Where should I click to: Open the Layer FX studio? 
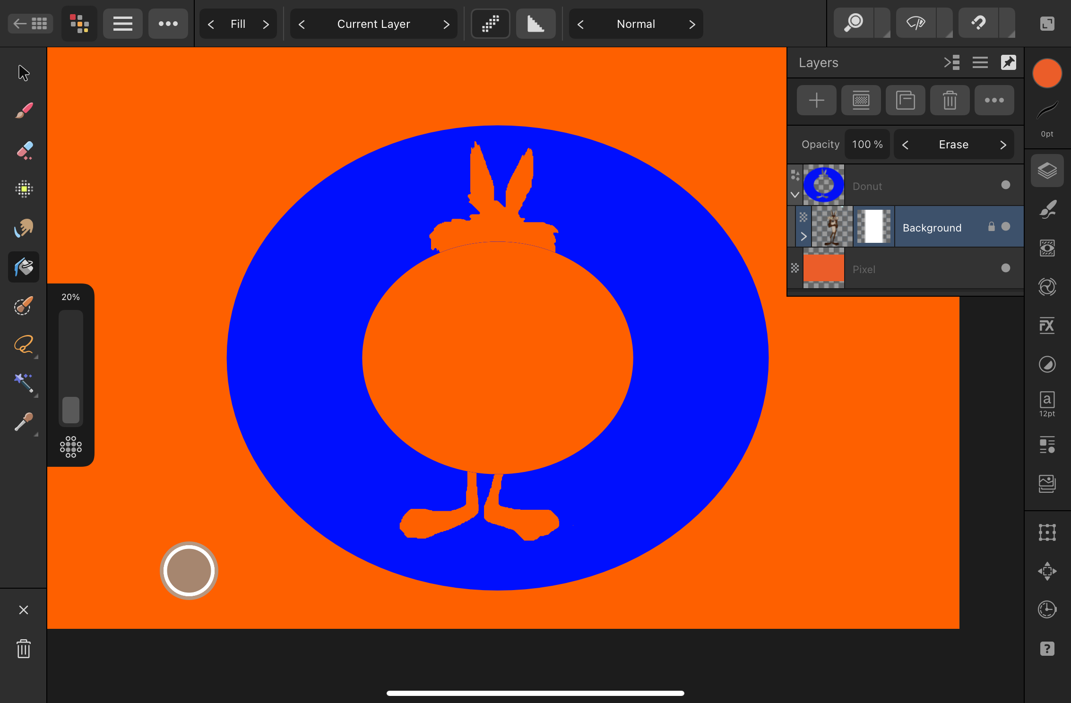click(x=1047, y=326)
